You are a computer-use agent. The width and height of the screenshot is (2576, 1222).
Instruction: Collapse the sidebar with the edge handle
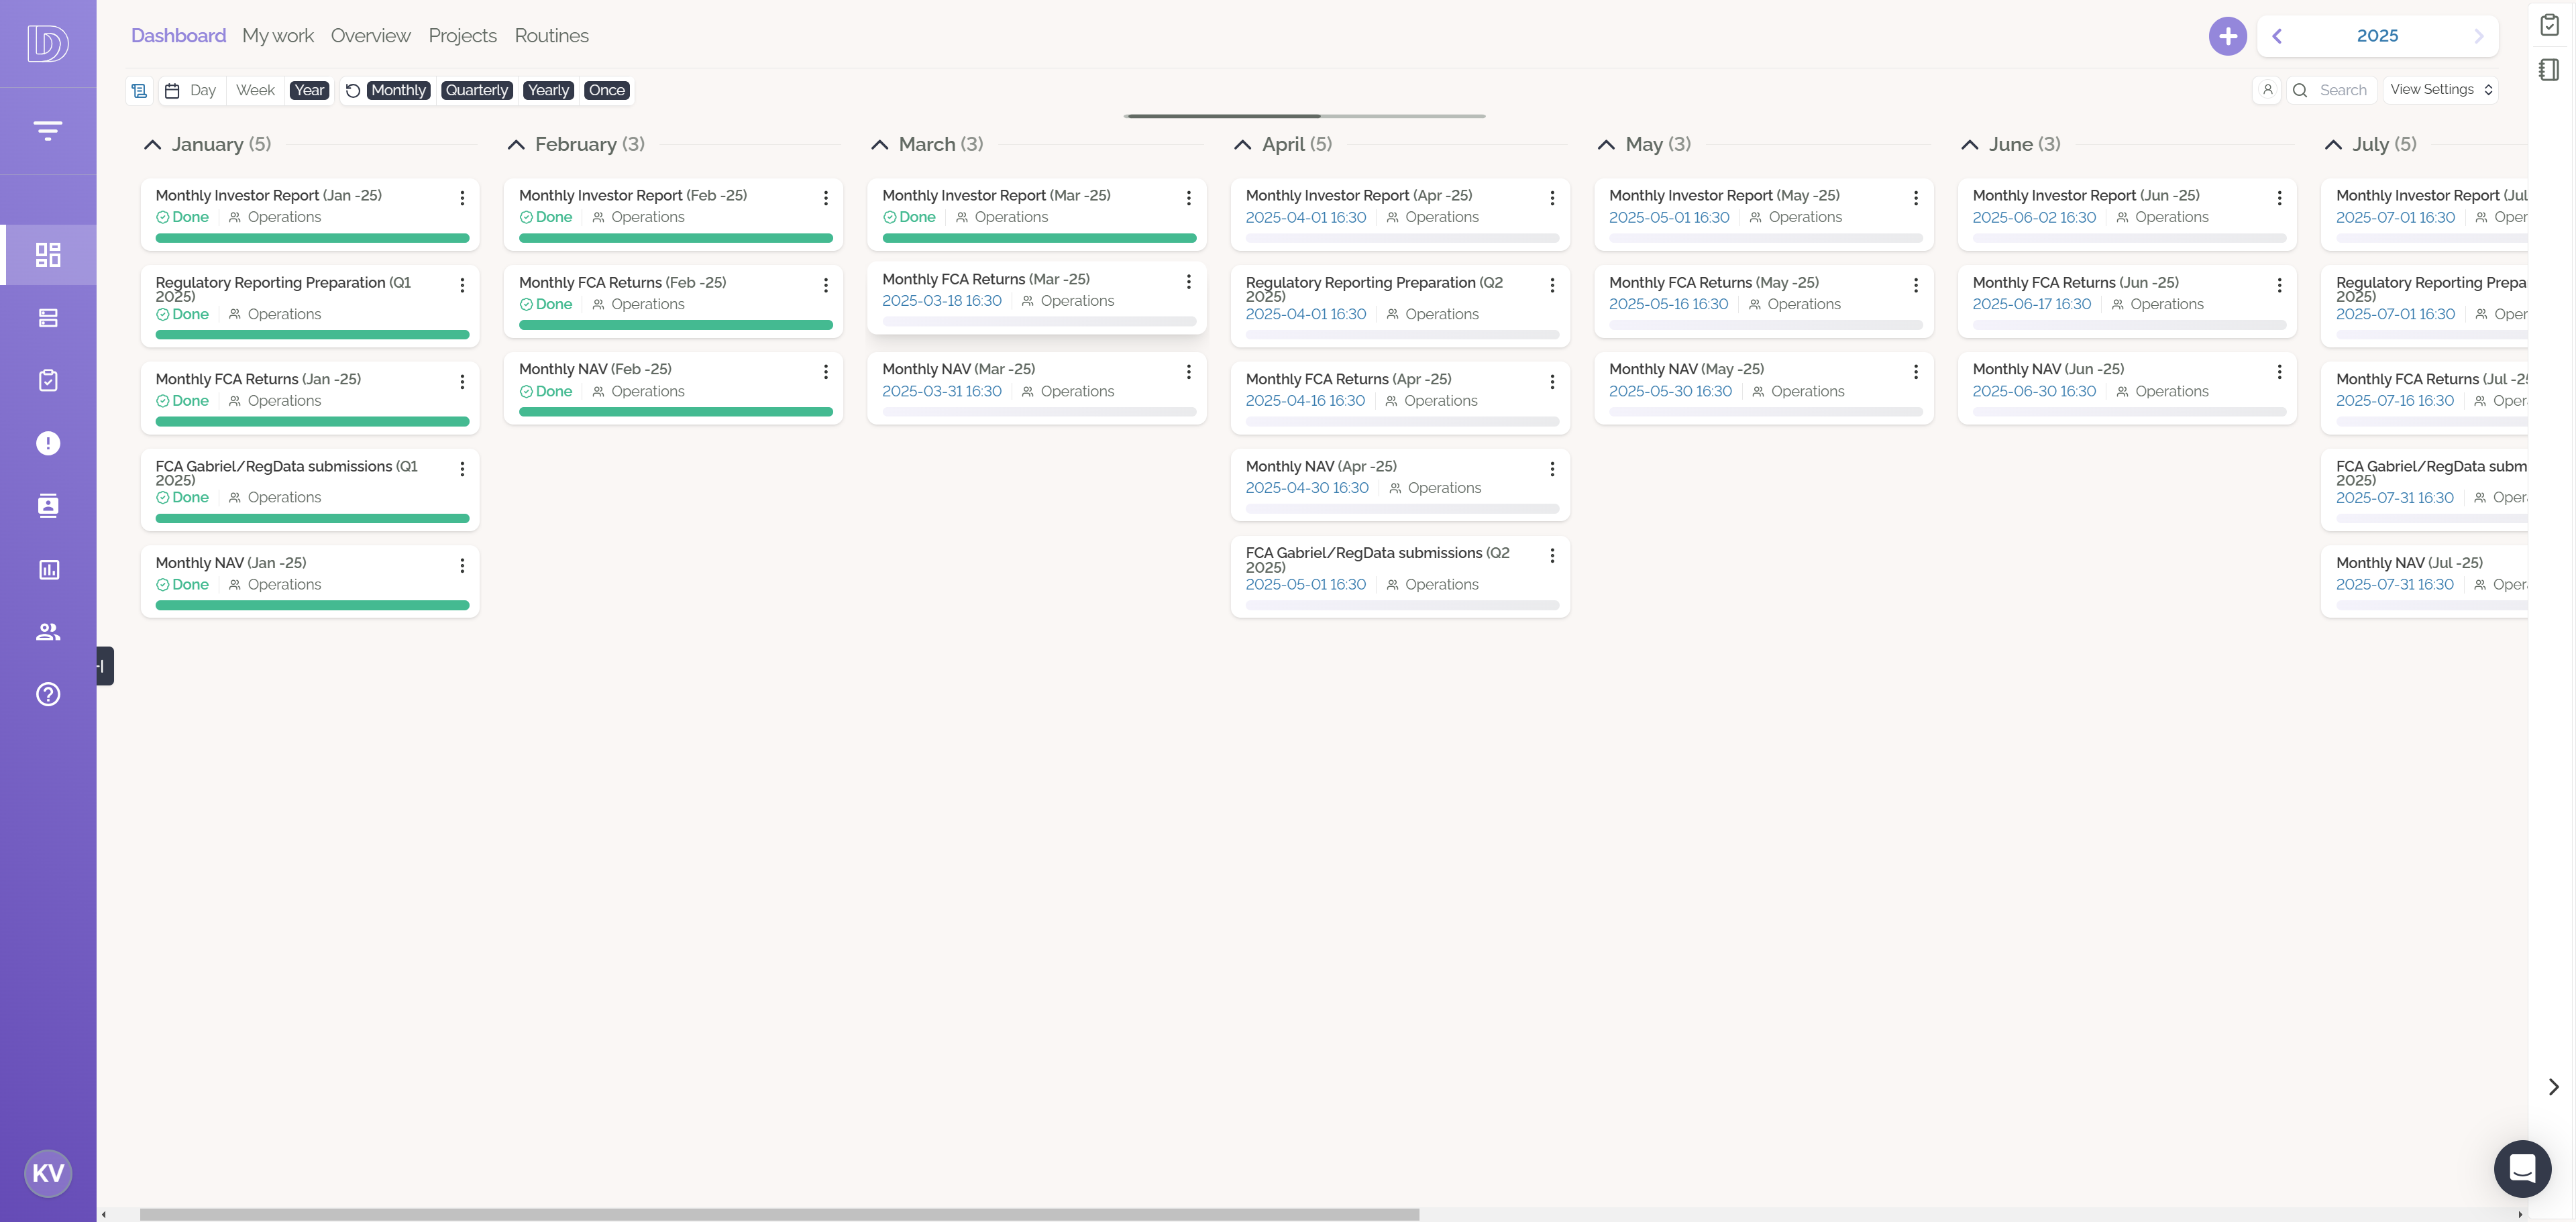(x=105, y=666)
